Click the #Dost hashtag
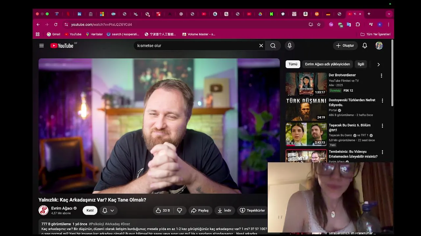The image size is (421, 236). (x=125, y=224)
